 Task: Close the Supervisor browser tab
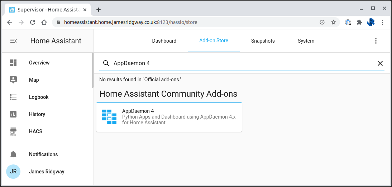click(85, 10)
